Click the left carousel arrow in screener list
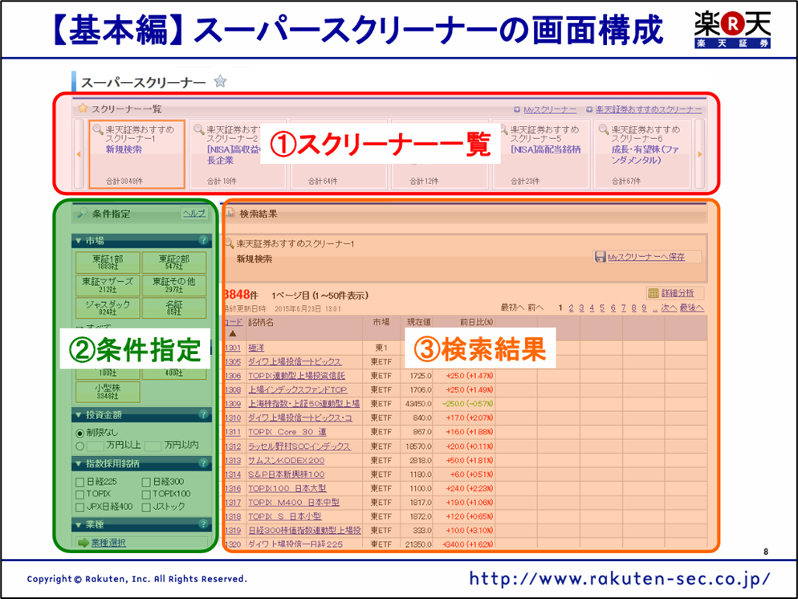 [79, 154]
